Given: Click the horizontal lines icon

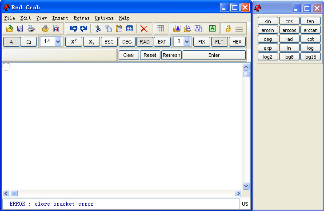Looking at the screenshot, I should coord(239,28).
